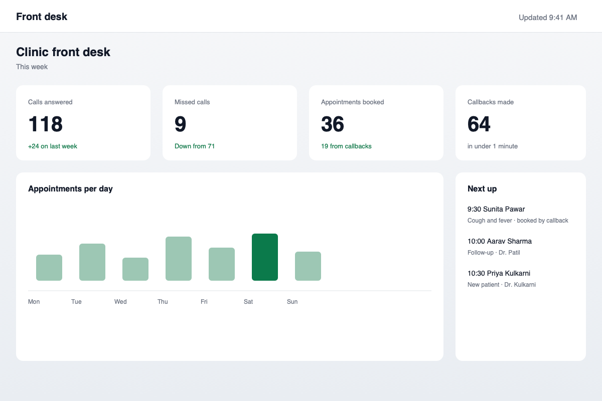Open the 10:30 Priya Kulkarni appointment
602x401 pixels.
[499, 273]
